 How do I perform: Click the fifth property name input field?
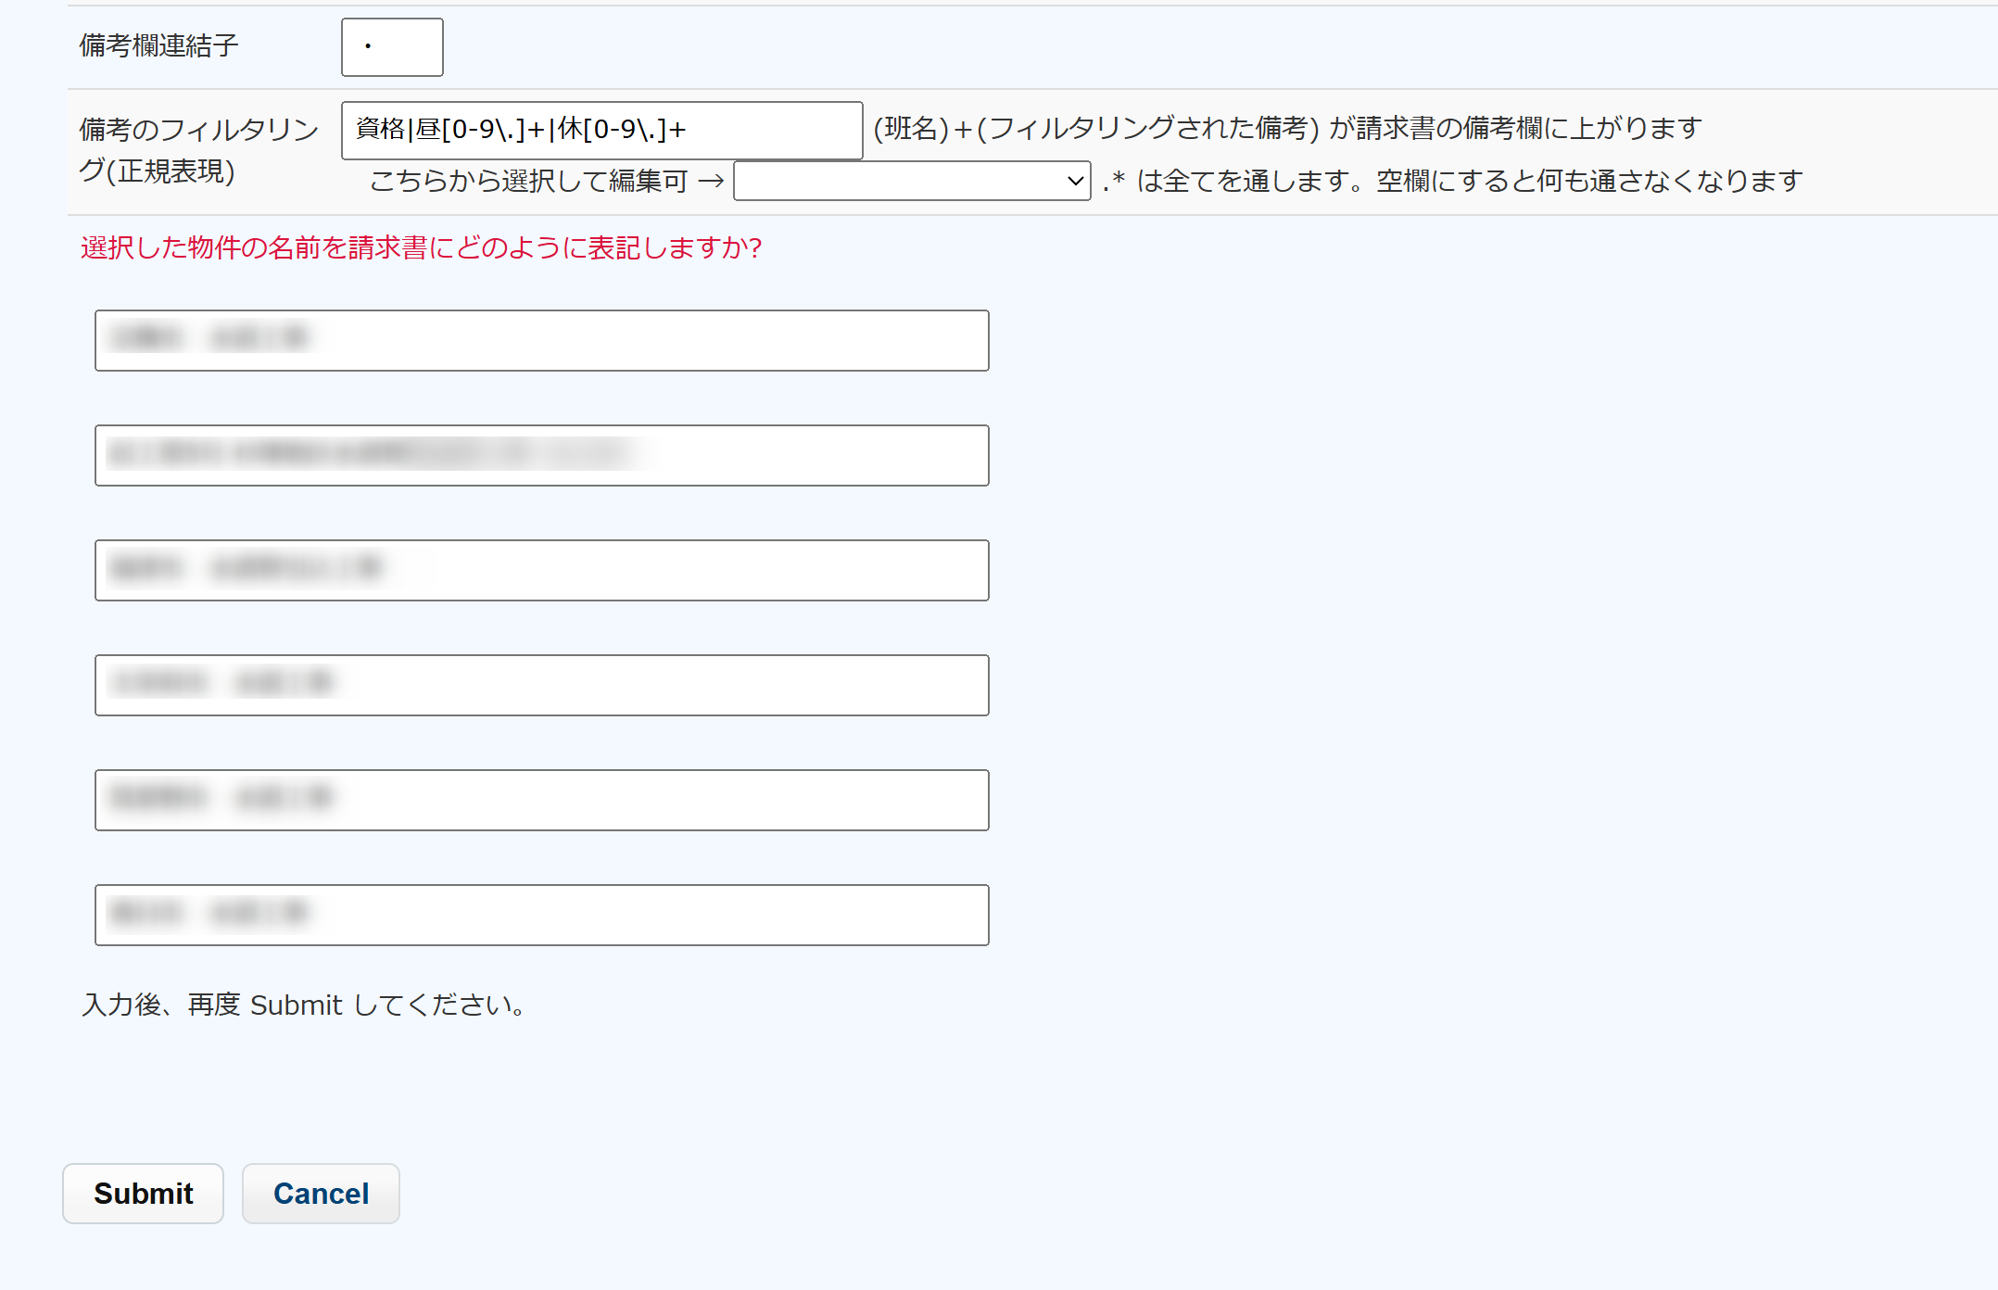pyautogui.click(x=541, y=800)
